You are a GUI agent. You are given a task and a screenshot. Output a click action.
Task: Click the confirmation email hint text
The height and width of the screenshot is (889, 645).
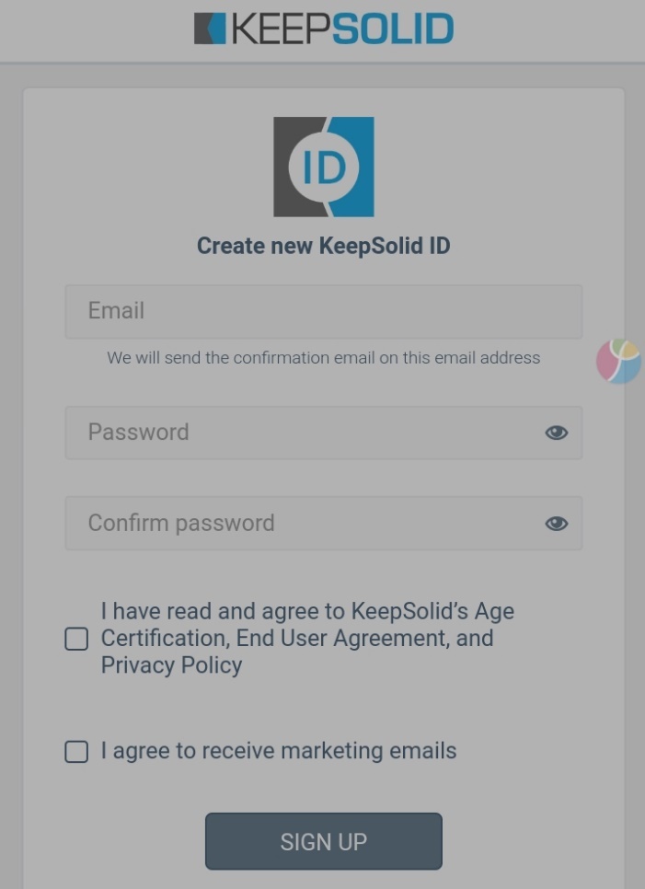(324, 358)
